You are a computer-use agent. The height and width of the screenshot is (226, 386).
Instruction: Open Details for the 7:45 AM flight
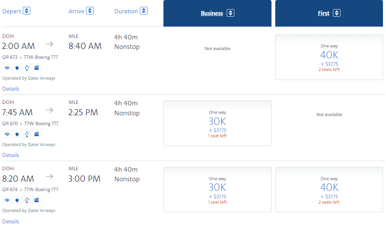tap(11, 155)
